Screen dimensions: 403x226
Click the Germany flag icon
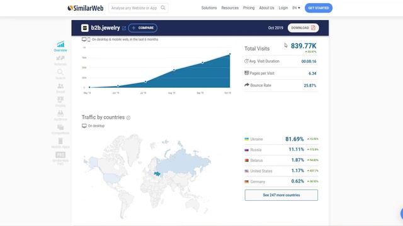tap(247, 181)
